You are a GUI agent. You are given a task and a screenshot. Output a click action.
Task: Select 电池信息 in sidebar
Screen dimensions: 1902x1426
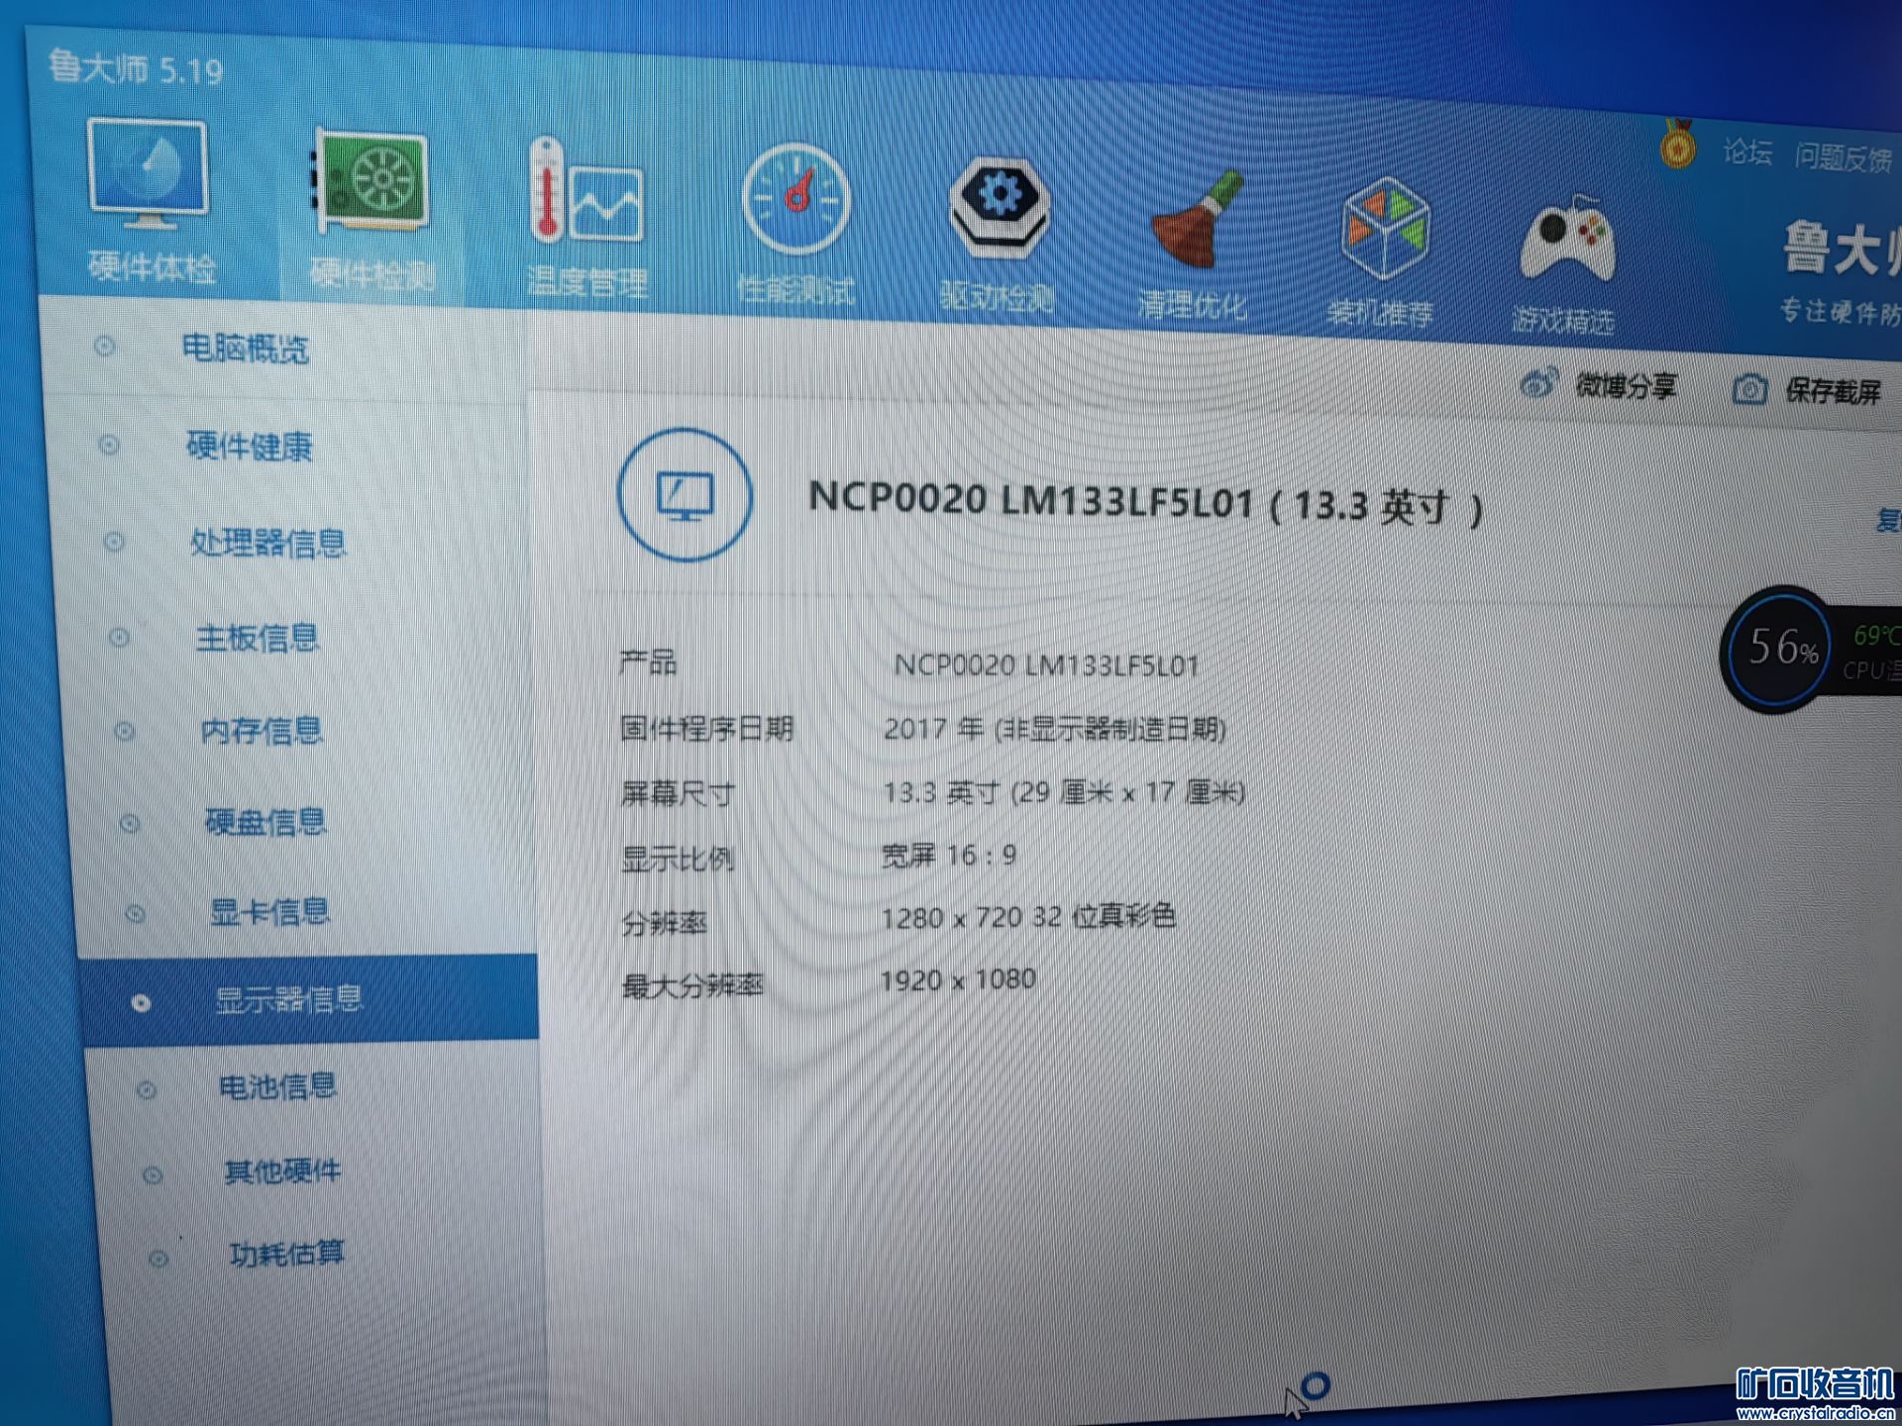tap(278, 1087)
